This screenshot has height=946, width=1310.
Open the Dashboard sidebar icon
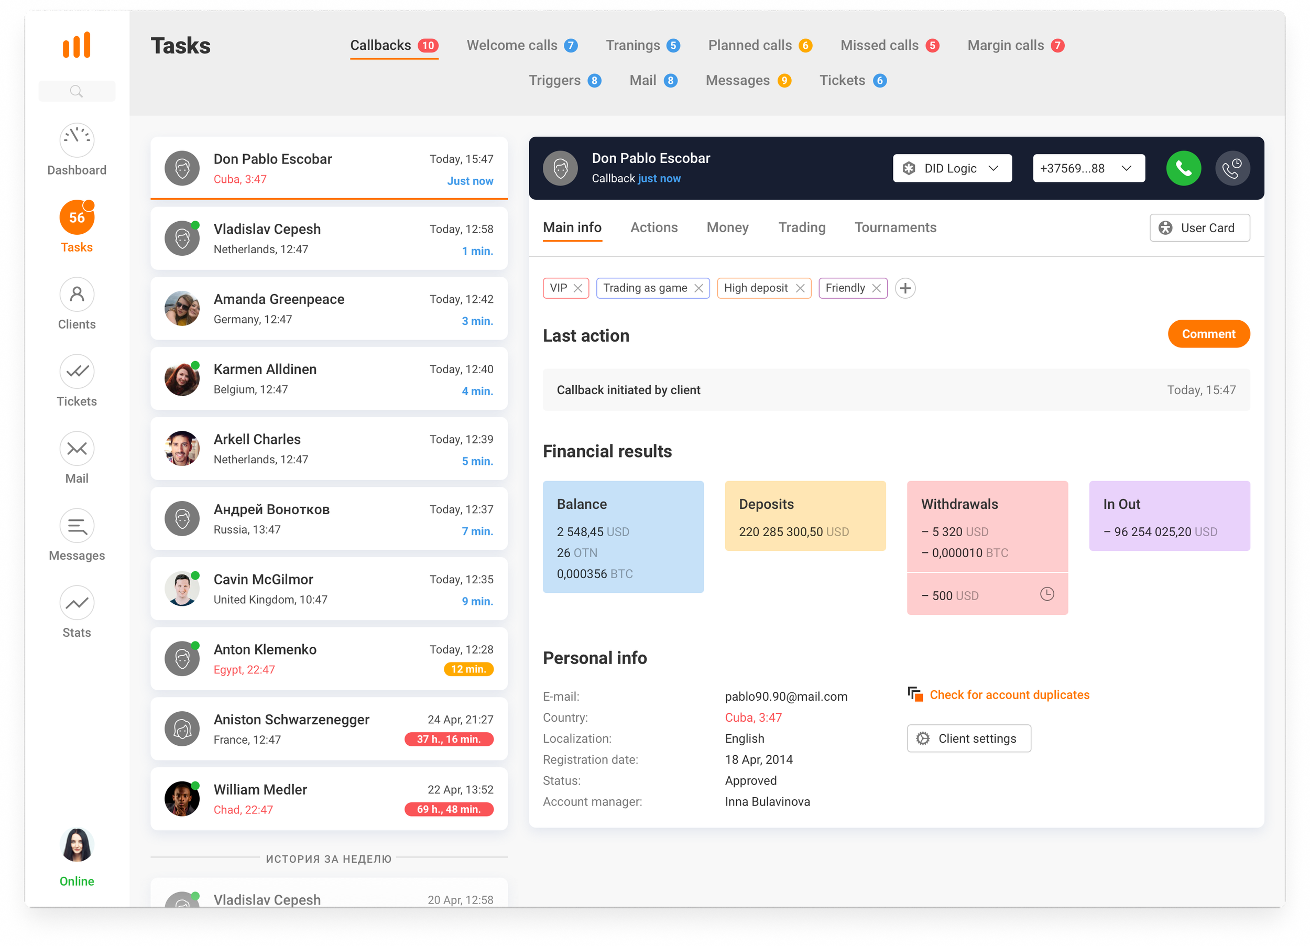click(x=77, y=140)
